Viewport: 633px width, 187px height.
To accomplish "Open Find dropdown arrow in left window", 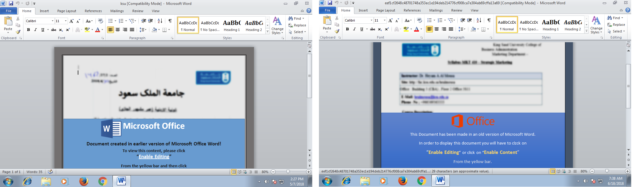I will click(303, 19).
